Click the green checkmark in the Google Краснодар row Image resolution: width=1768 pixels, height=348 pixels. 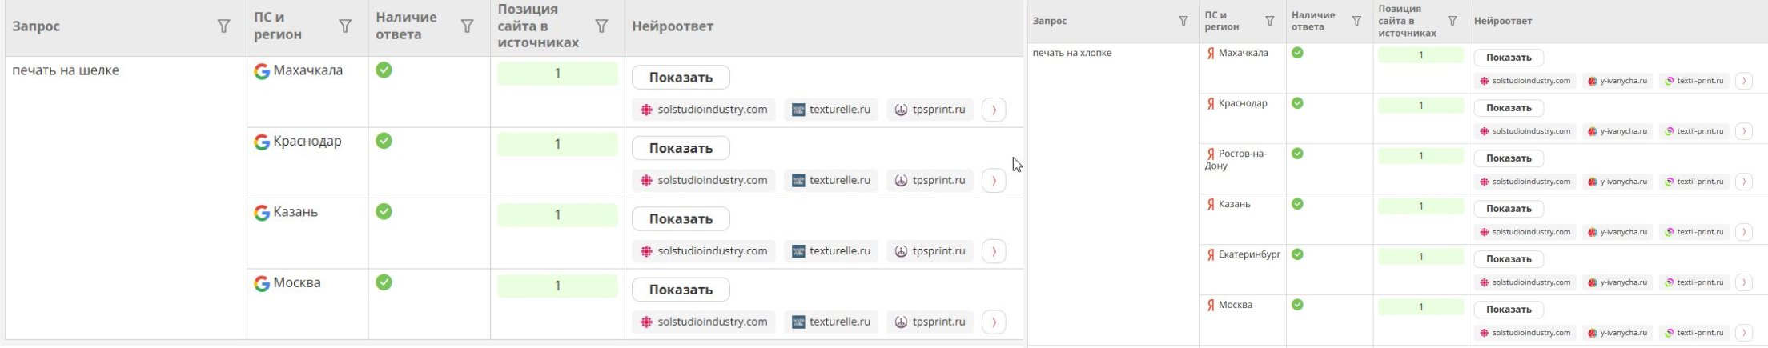coord(384,141)
